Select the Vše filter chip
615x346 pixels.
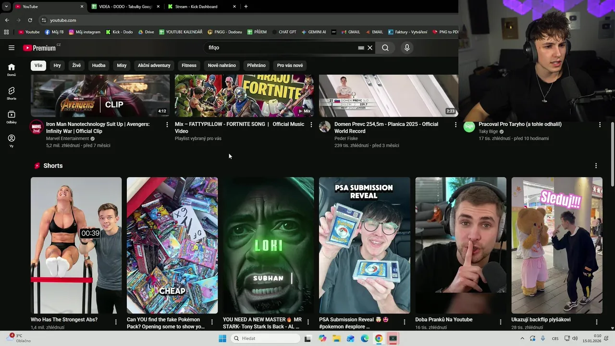tap(38, 65)
